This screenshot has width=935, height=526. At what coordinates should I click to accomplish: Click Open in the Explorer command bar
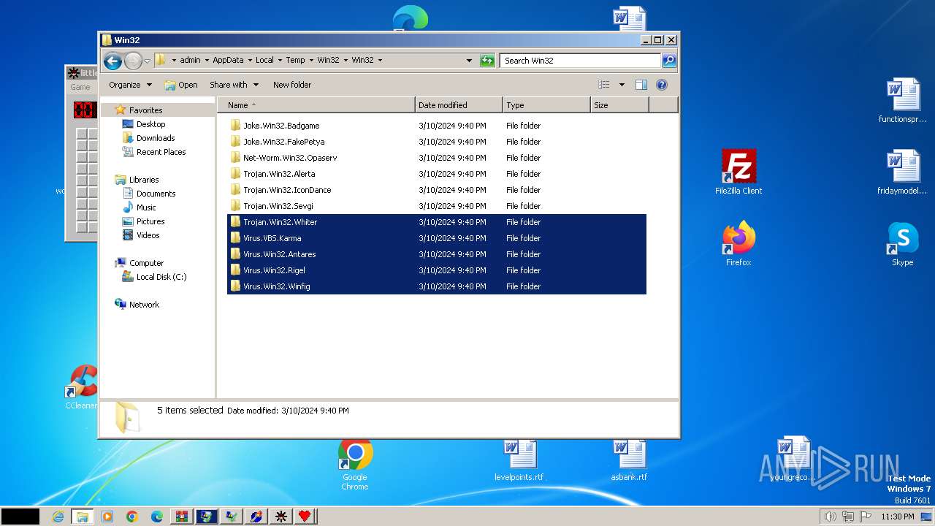click(181, 85)
